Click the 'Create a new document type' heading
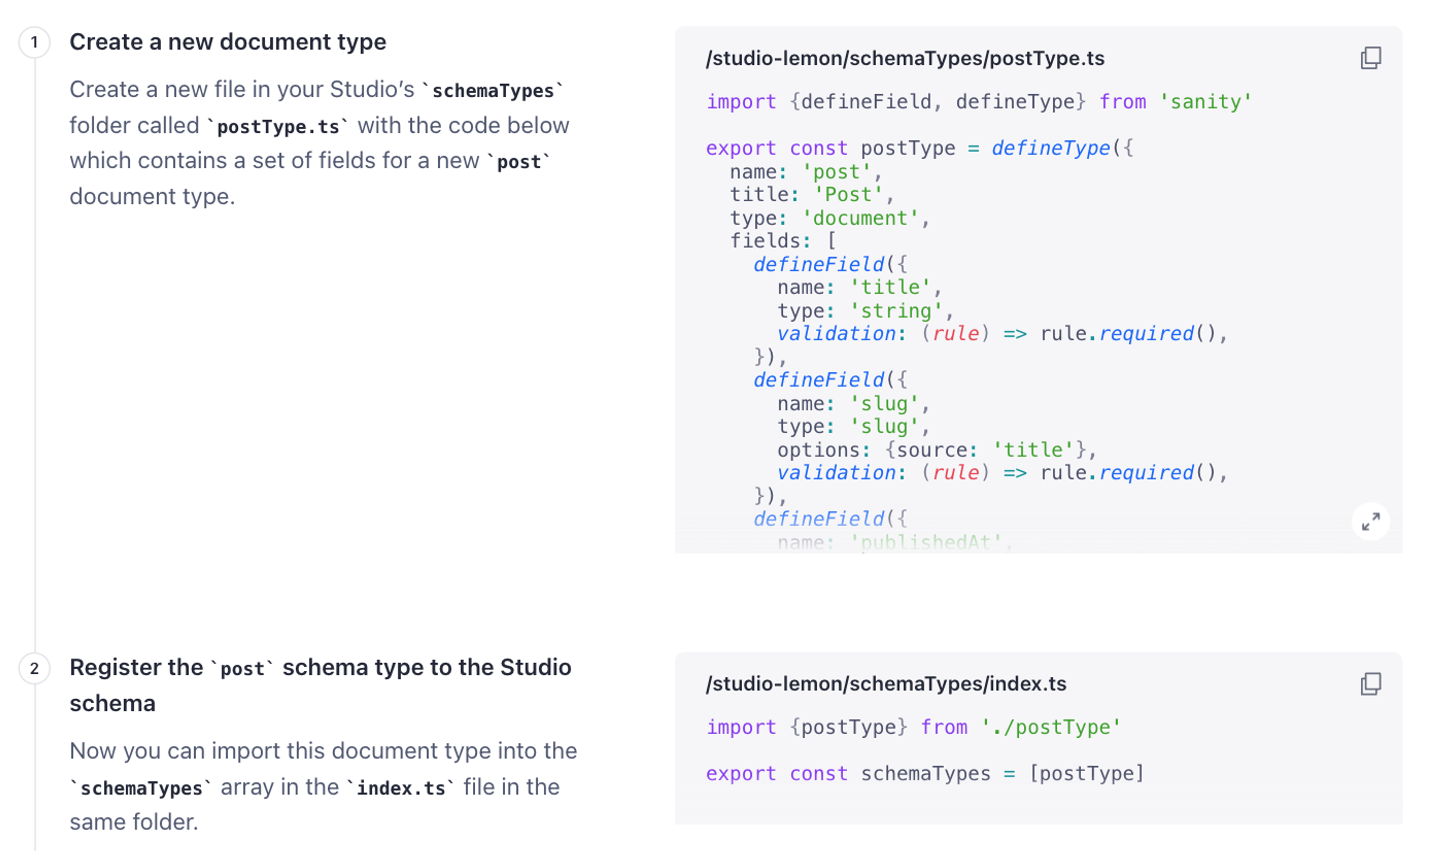This screenshot has width=1436, height=851. [228, 42]
